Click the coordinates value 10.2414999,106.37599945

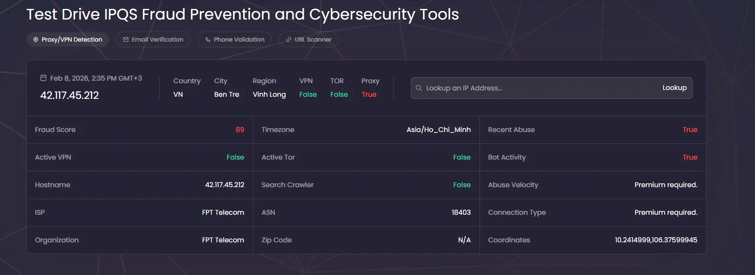656,240
